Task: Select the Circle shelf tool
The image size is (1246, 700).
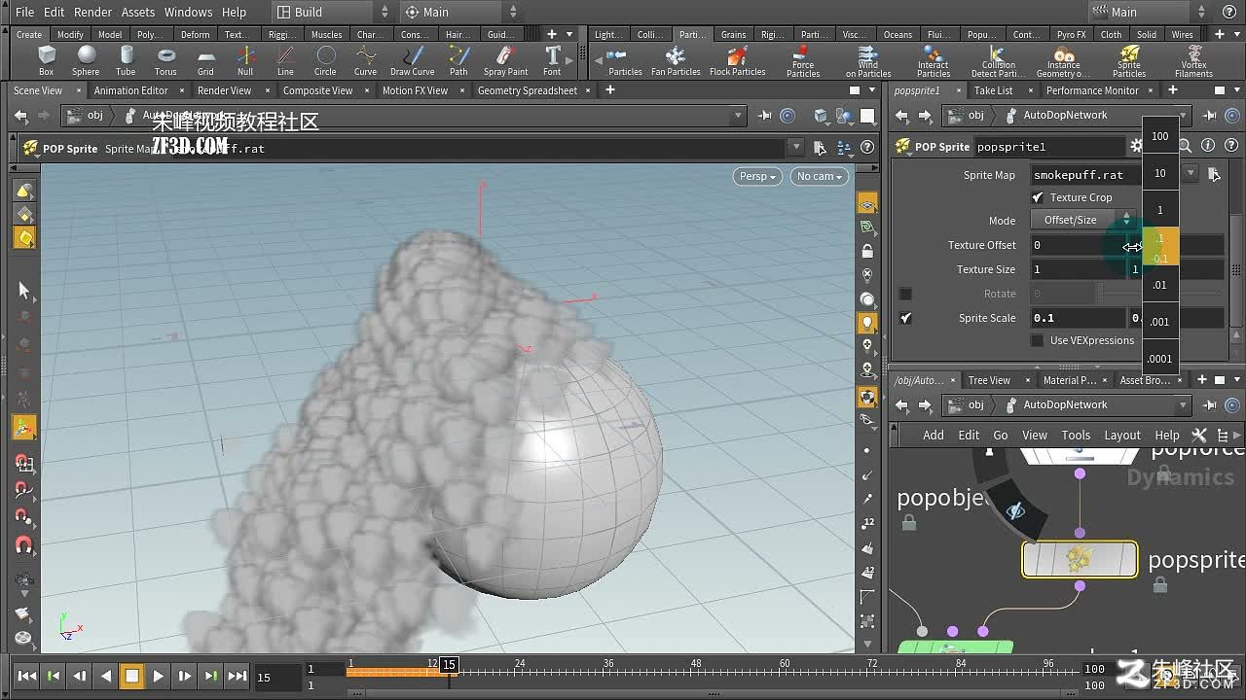Action: 325,60
